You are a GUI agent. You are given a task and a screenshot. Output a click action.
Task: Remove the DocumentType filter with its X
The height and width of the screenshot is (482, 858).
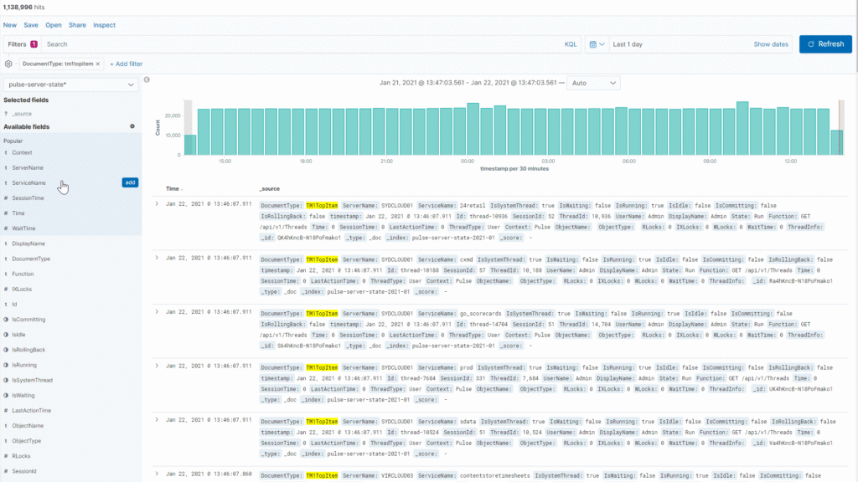click(98, 64)
